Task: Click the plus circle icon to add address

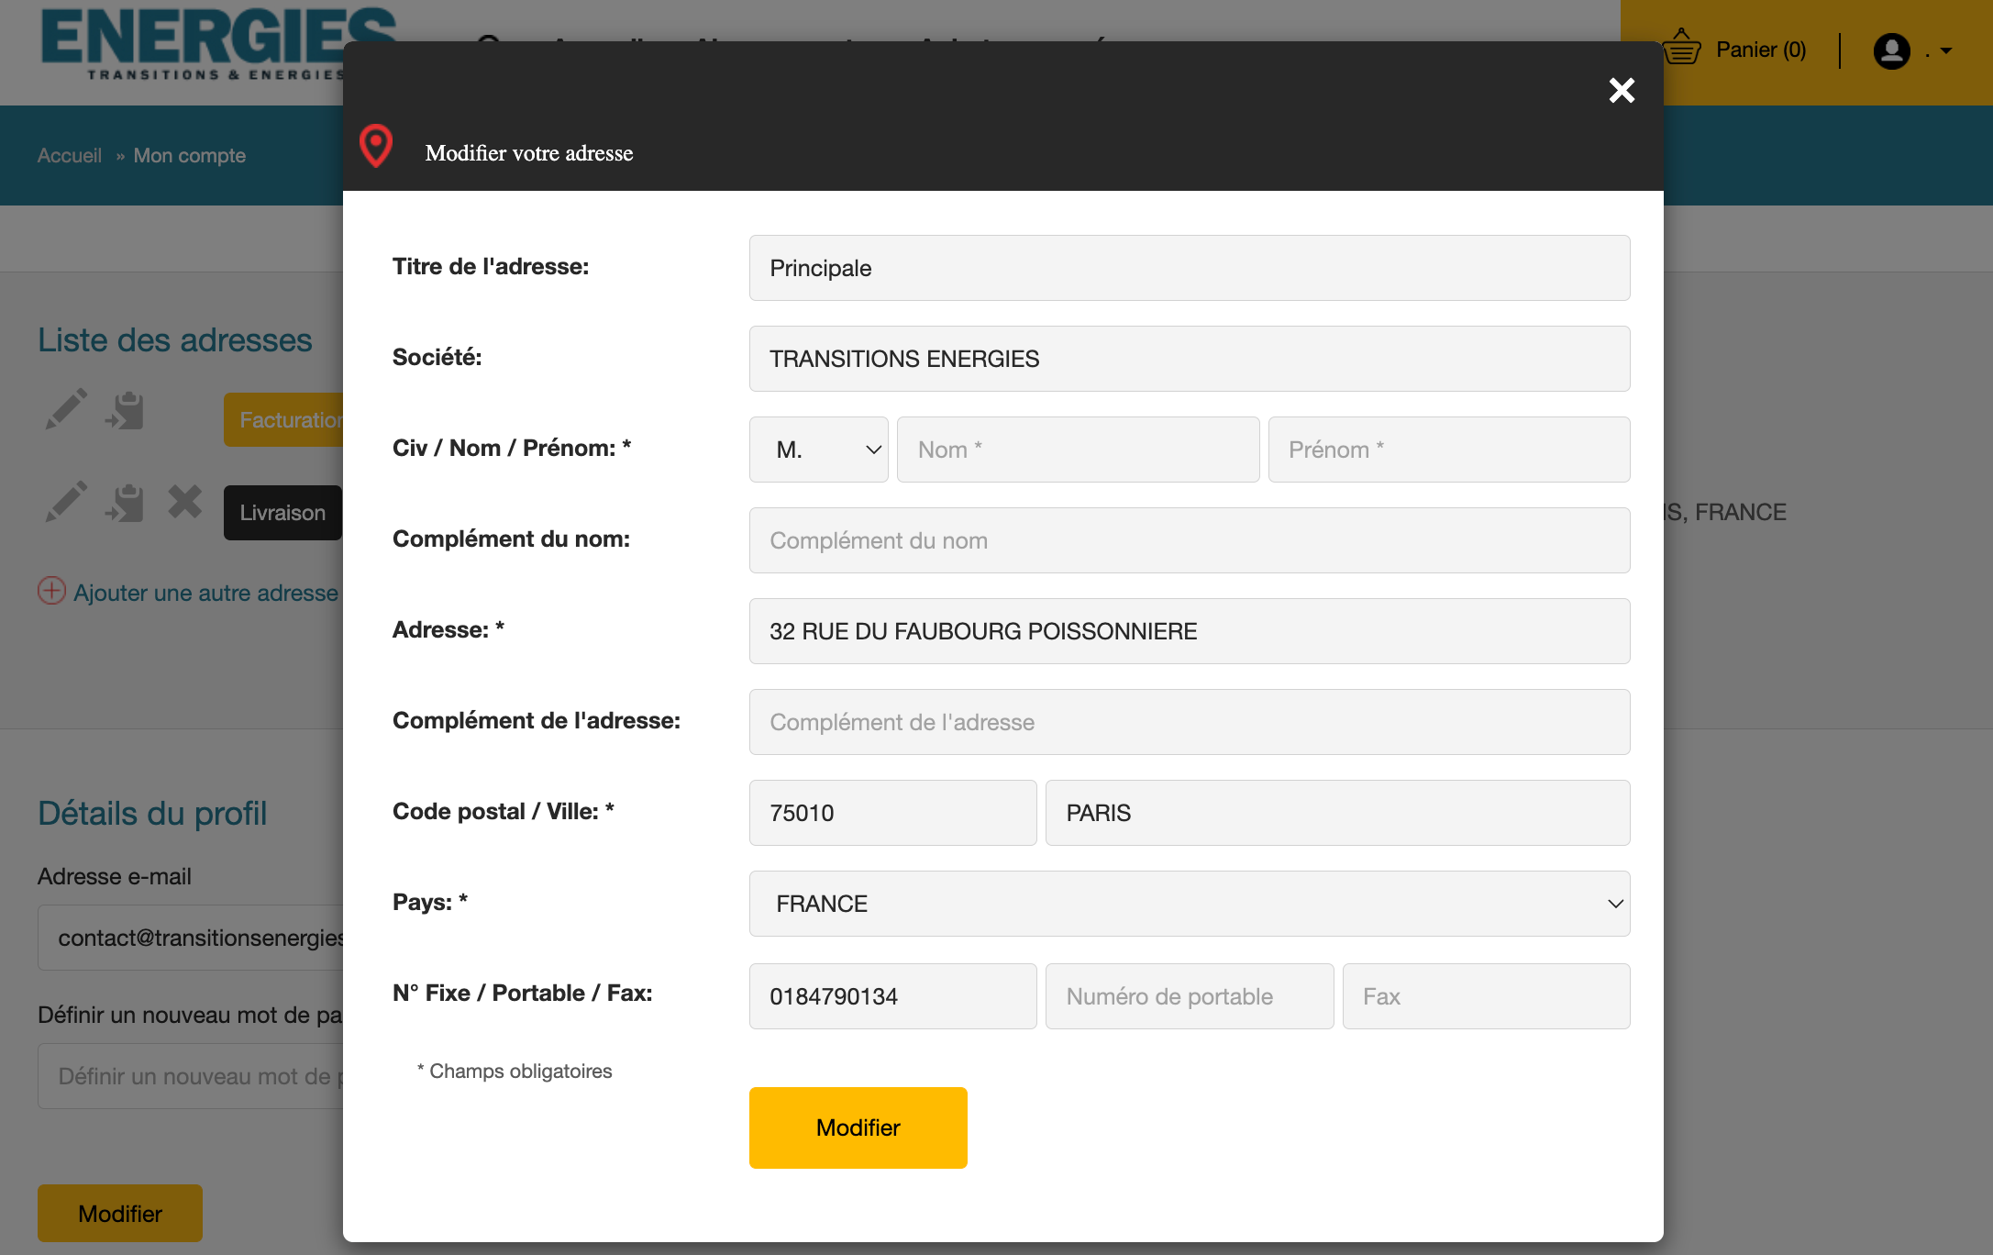Action: 51,591
